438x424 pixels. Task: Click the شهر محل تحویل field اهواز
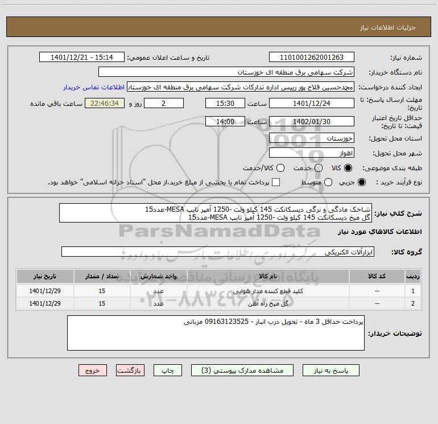311,153
